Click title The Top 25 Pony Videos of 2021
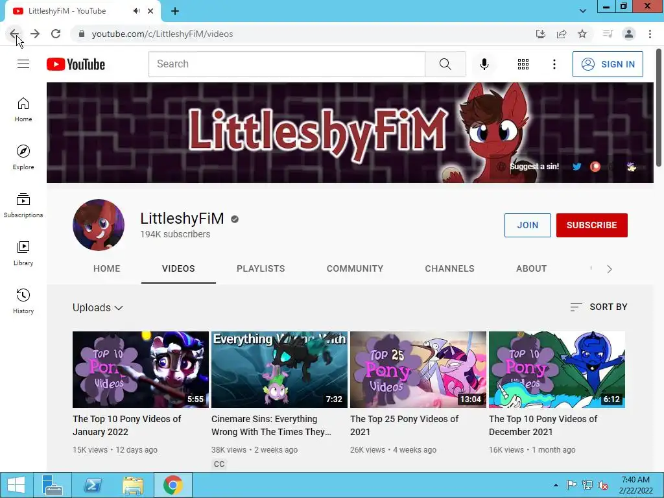 pyautogui.click(x=405, y=425)
